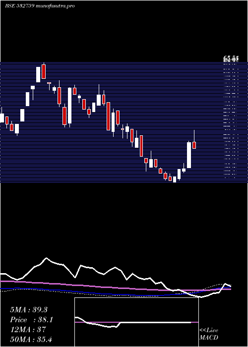
Task: Click the '<<Live MACD' label
Action: pyautogui.click(x=209, y=334)
